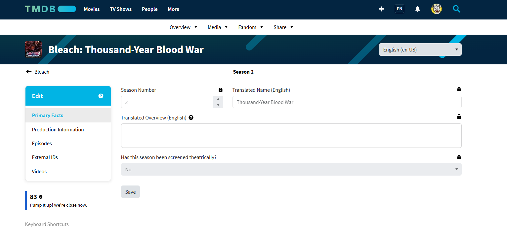Decrease the Season Number with down arrow
The height and width of the screenshot is (235, 507).
(x=218, y=105)
